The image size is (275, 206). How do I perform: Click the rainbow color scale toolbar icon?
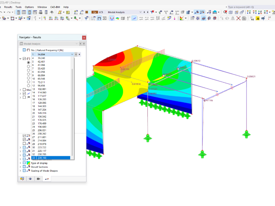(182, 18)
